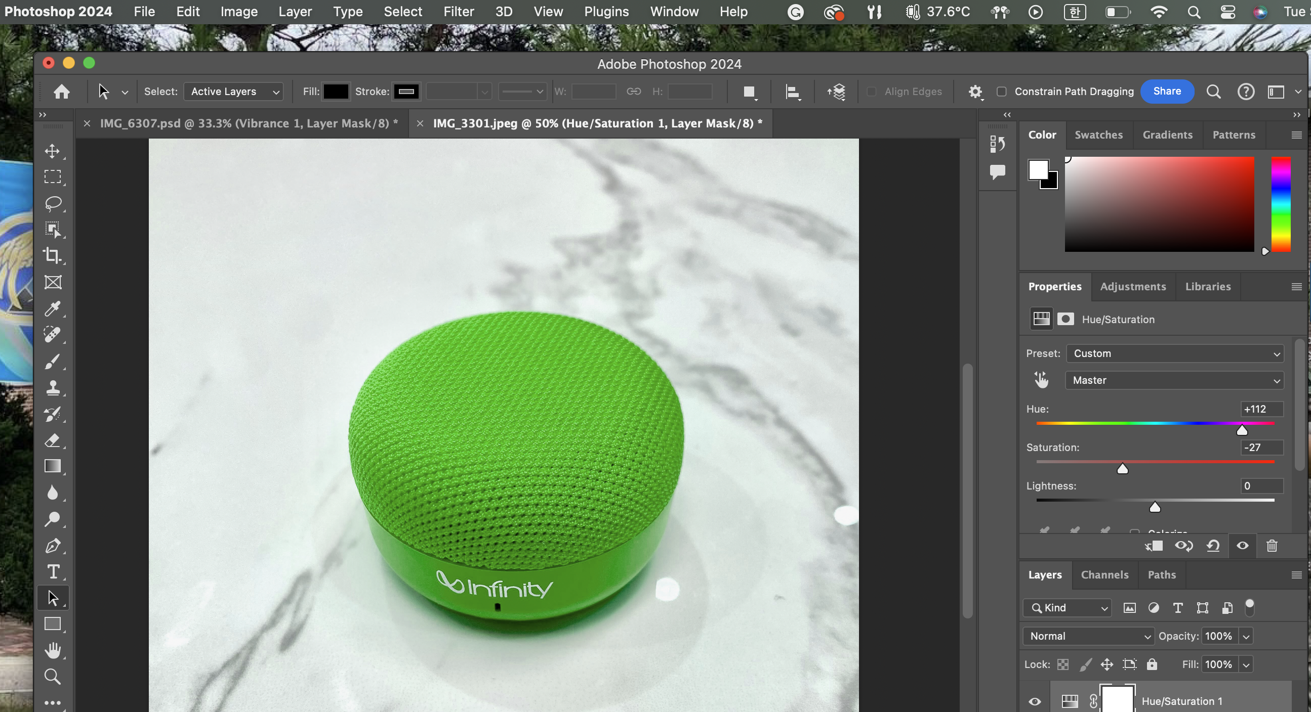Viewport: 1311px width, 712px height.
Task: Click the Saturation slider handle
Action: tap(1122, 469)
